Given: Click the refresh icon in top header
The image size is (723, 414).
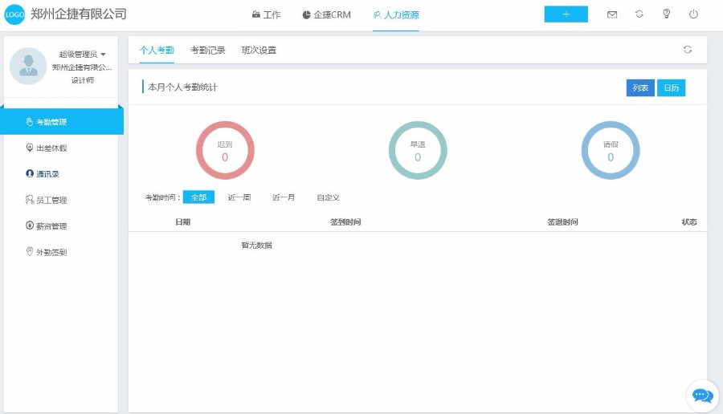Looking at the screenshot, I should pos(639,14).
